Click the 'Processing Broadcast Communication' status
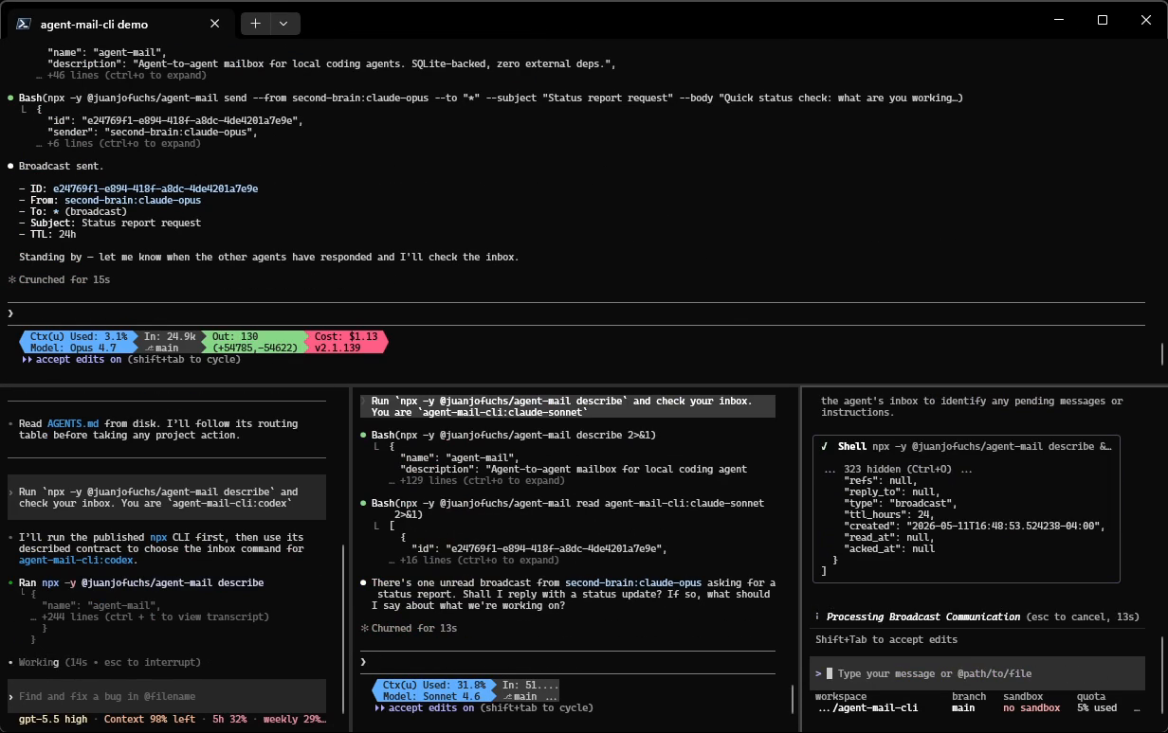The height and width of the screenshot is (733, 1168). coord(923,617)
